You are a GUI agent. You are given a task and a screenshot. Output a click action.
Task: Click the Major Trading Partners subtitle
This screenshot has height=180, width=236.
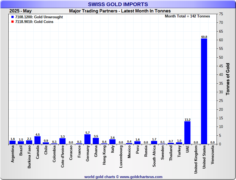coord(120,11)
